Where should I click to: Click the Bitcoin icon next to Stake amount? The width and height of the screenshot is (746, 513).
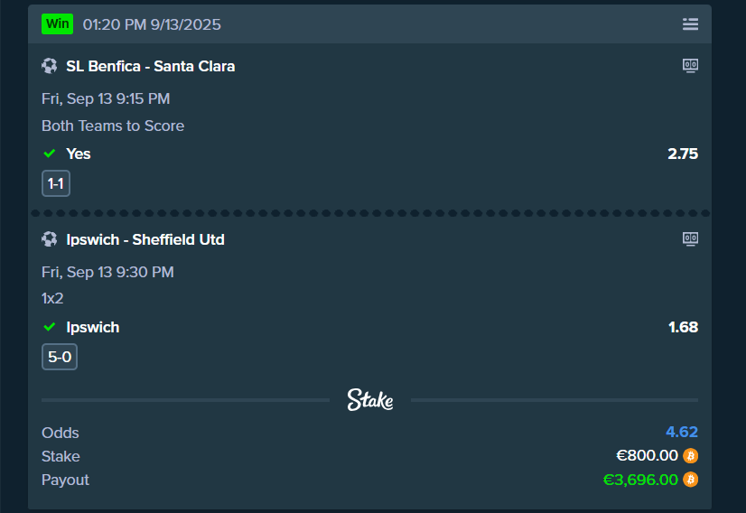pyautogui.click(x=691, y=456)
